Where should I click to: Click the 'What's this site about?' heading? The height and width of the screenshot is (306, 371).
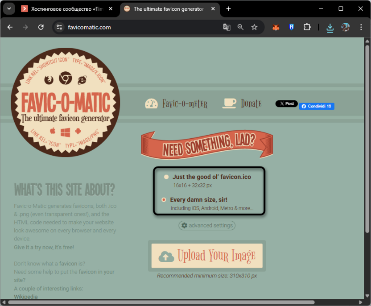click(x=64, y=190)
